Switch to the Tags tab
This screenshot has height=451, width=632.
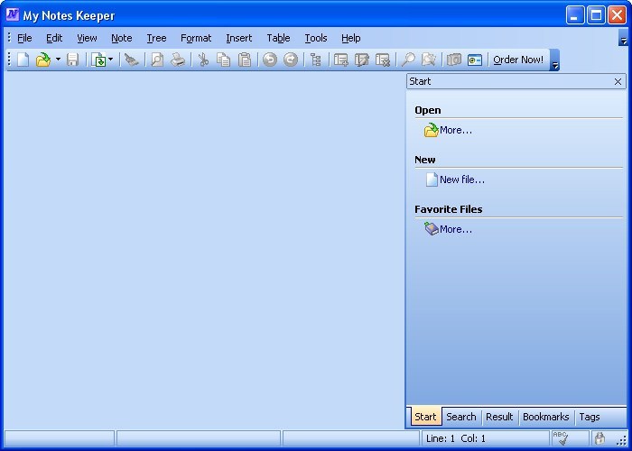click(x=590, y=417)
